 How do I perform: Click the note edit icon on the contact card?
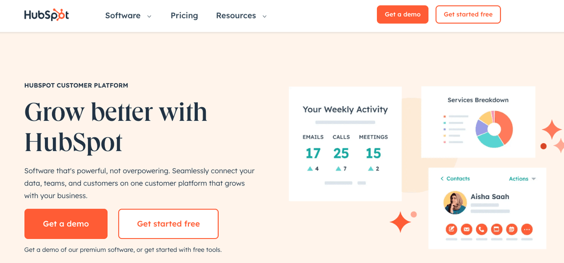pos(451,229)
